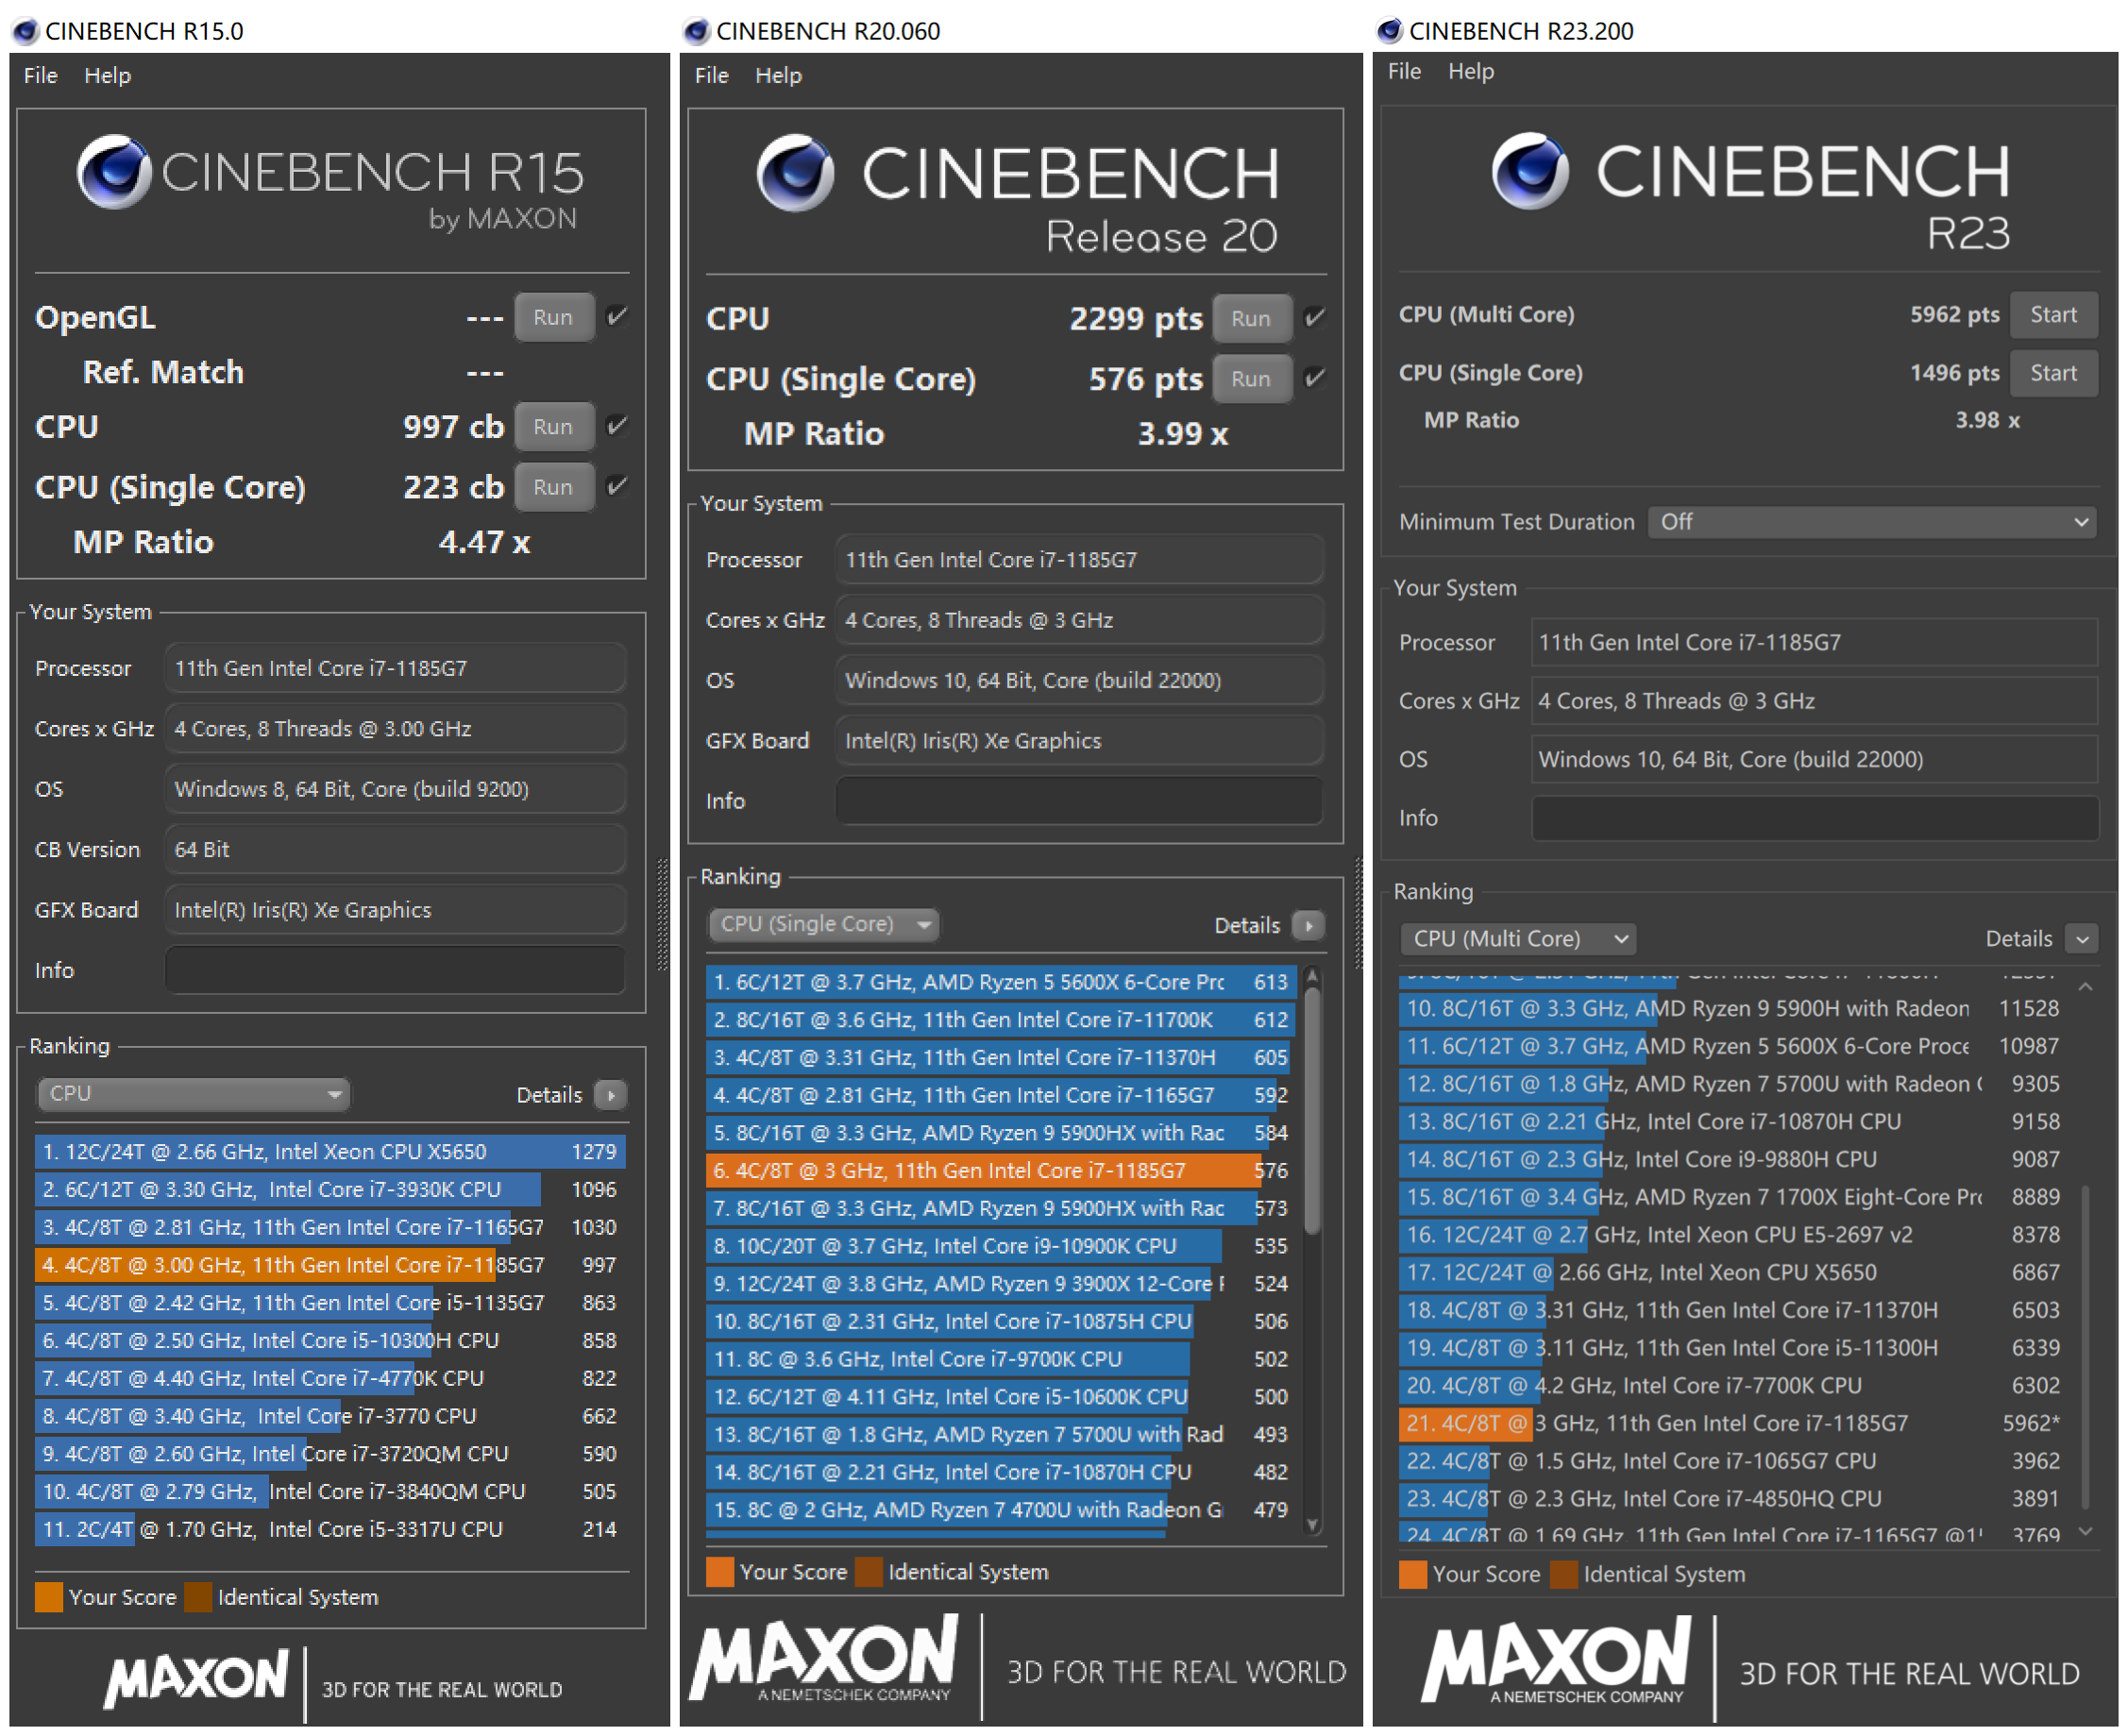Start CPU (Multi Core) test in R23
The height and width of the screenshot is (1736, 2128).
(x=2053, y=314)
